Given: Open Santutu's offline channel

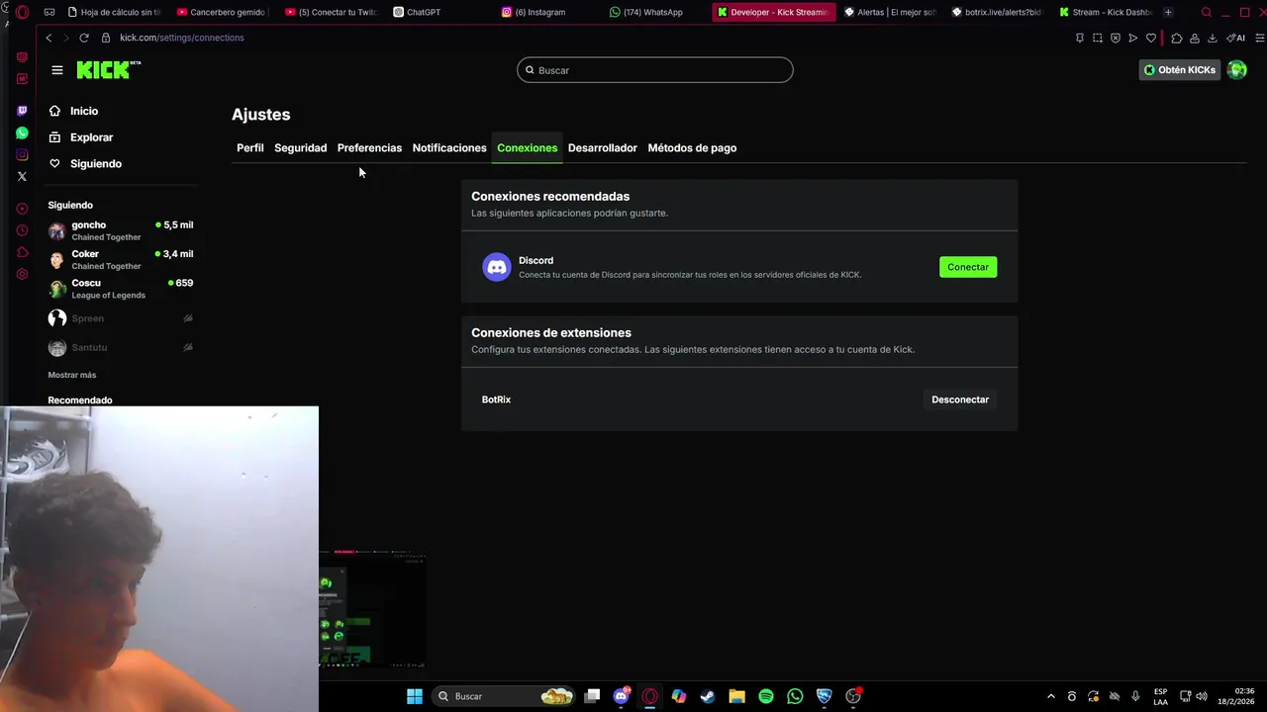Looking at the screenshot, I should coord(121,347).
